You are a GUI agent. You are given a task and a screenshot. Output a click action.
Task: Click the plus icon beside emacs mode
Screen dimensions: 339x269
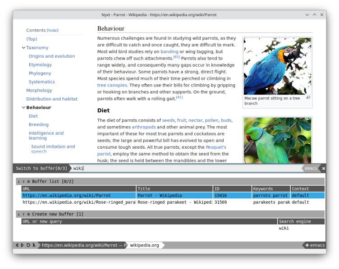point(307,245)
